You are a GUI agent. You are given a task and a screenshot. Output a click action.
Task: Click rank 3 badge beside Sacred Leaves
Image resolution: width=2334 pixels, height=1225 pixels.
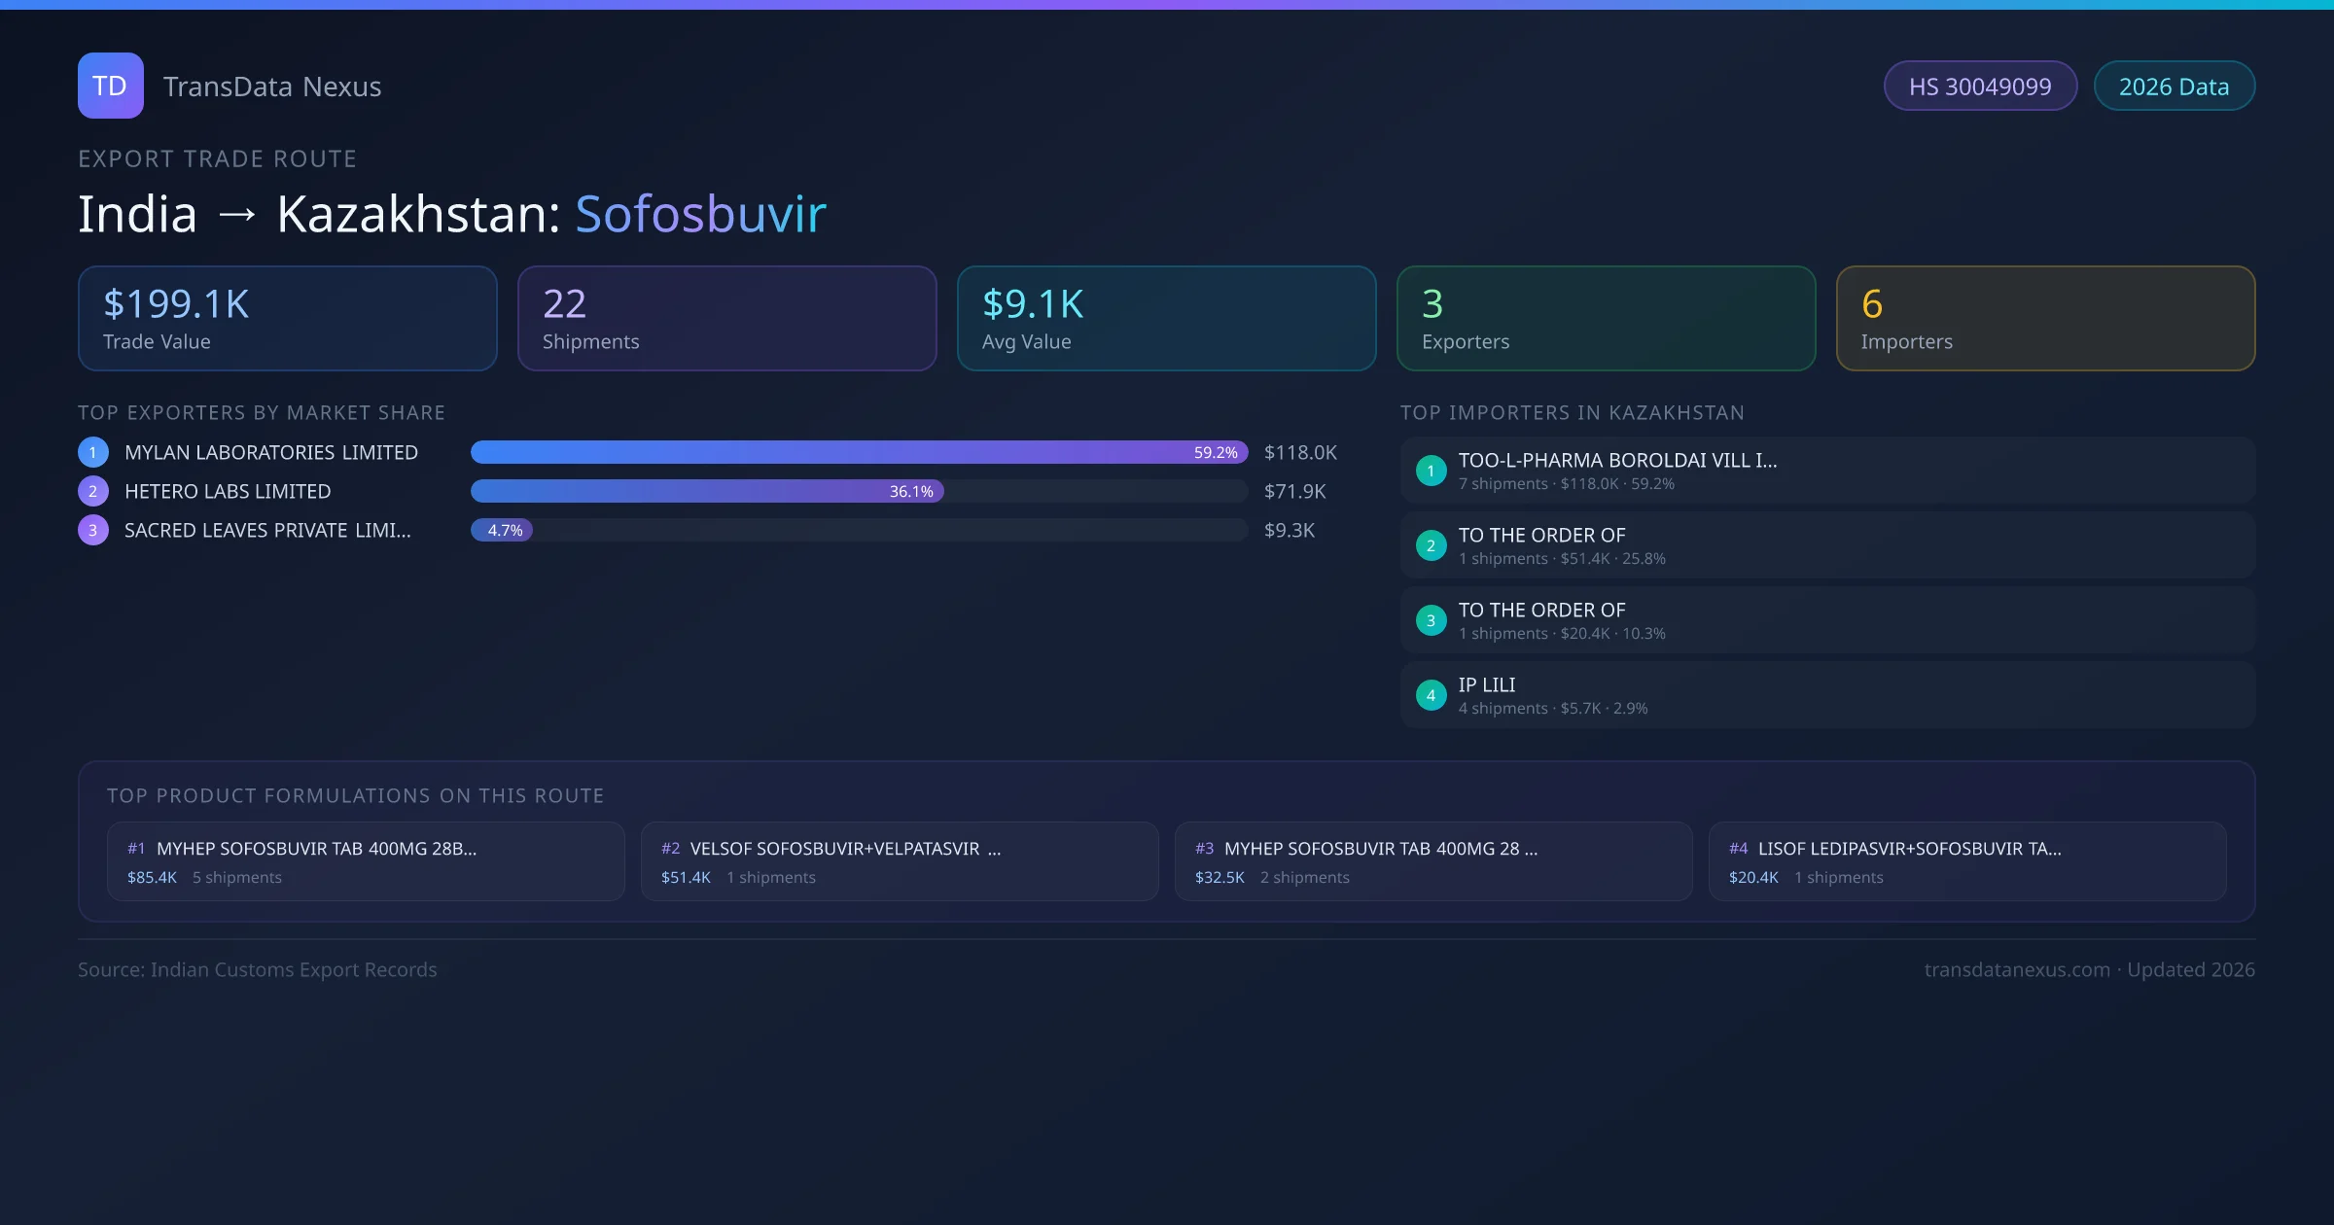pyautogui.click(x=93, y=530)
